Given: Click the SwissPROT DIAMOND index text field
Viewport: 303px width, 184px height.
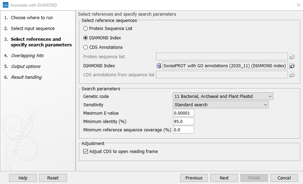Looking at the screenshot, I should click(225, 66).
